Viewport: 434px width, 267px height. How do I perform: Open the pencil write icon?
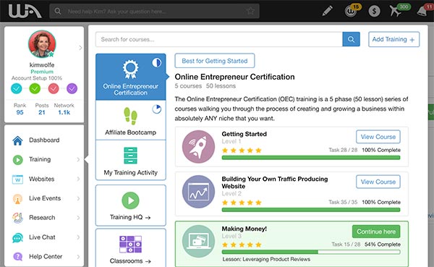[x=328, y=11]
